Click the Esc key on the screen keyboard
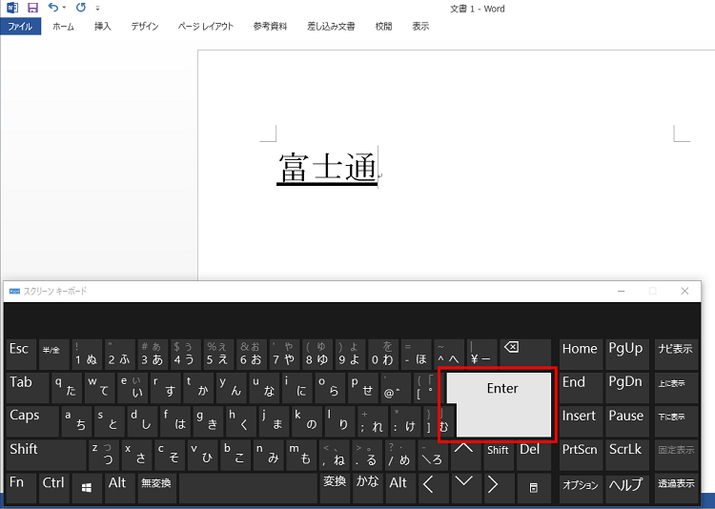The width and height of the screenshot is (715, 509). (21, 355)
